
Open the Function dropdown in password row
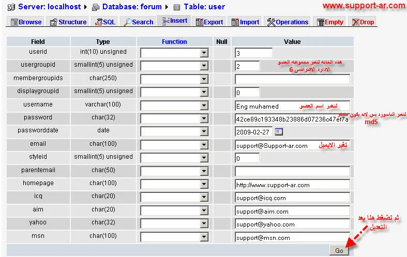click(x=204, y=118)
